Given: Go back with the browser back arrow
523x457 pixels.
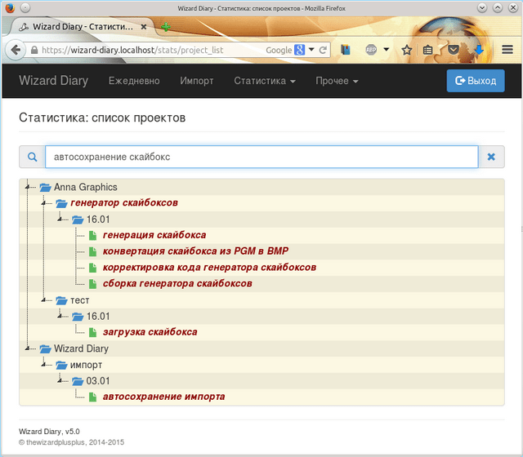Looking at the screenshot, I should [x=16, y=51].
